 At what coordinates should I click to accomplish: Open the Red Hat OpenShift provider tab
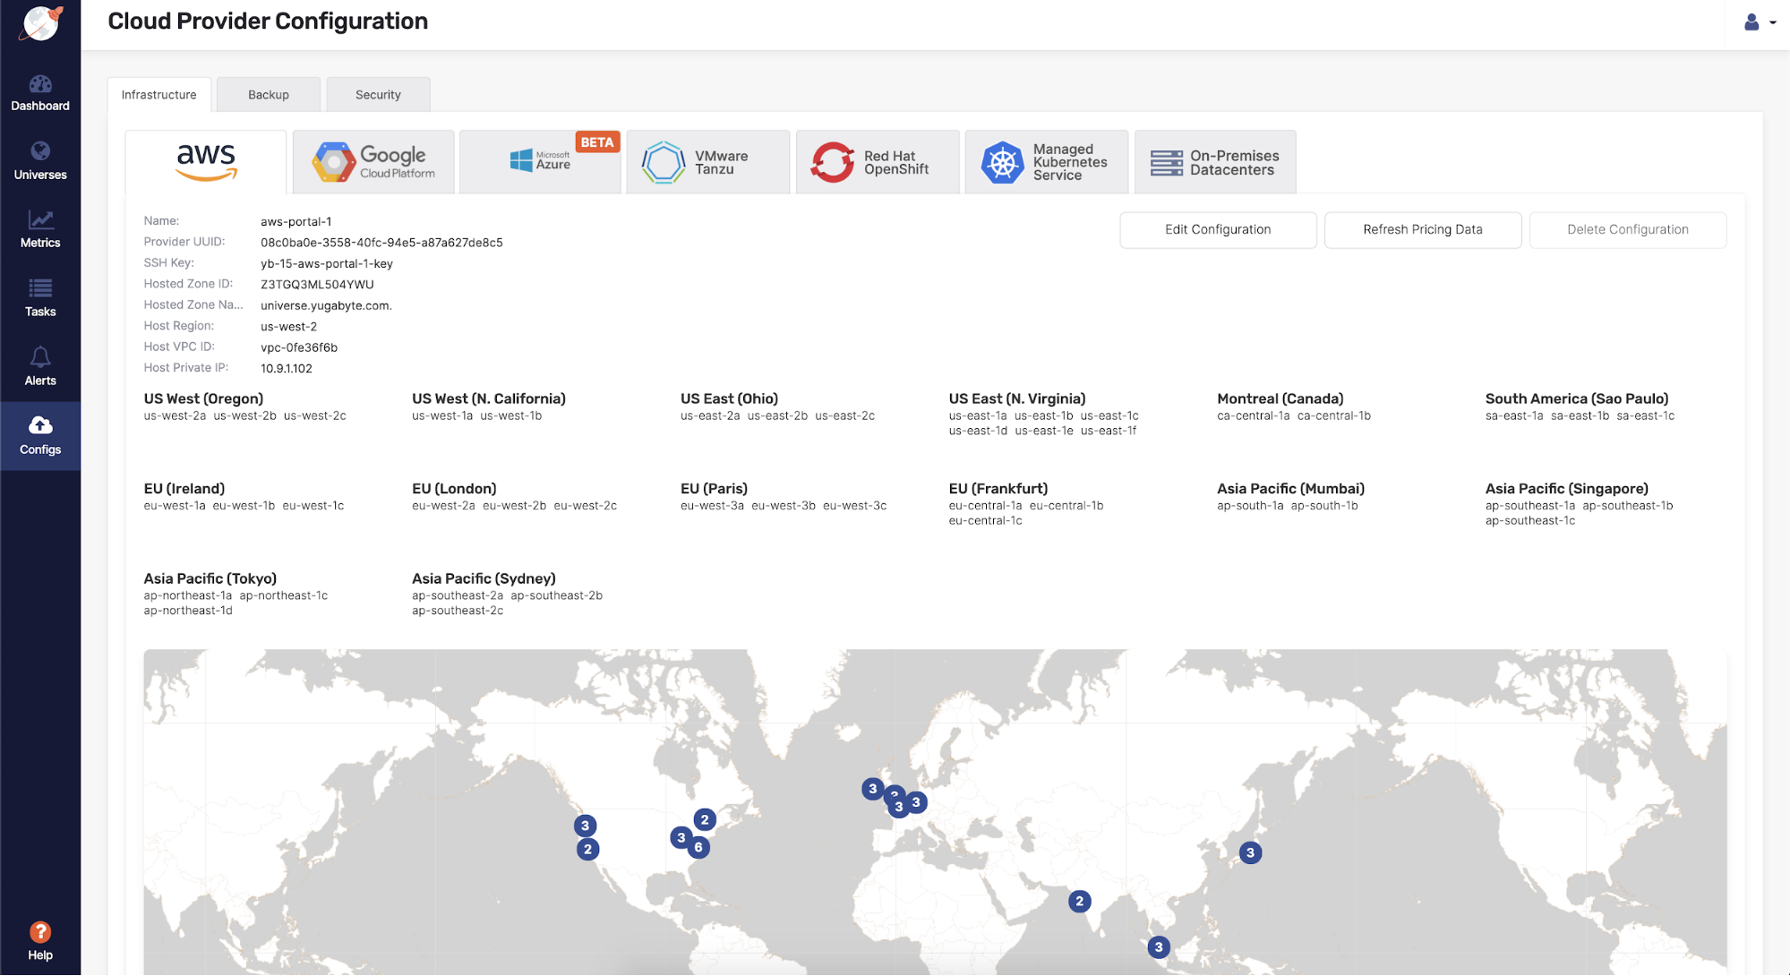coord(877,162)
